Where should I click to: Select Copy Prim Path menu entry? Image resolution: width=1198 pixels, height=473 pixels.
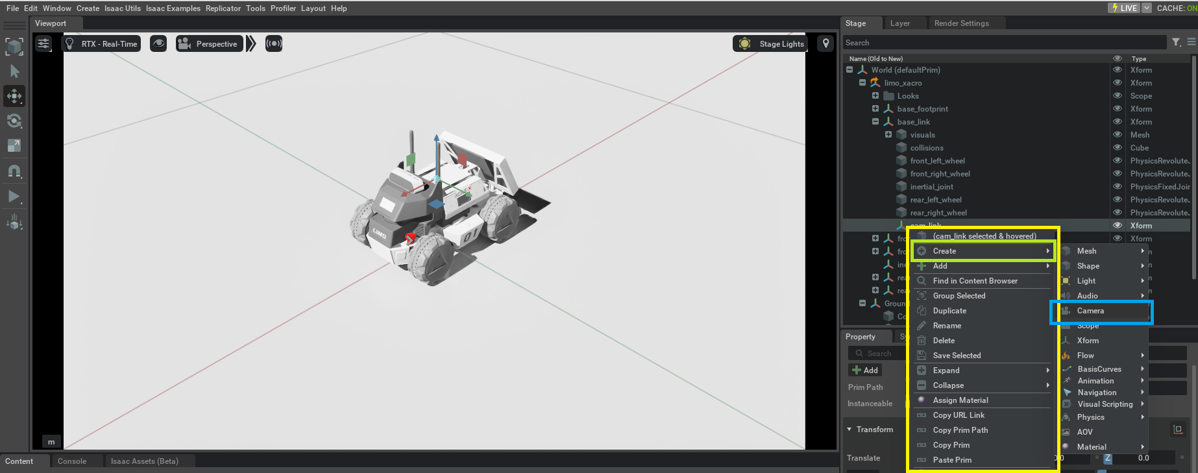point(982,430)
